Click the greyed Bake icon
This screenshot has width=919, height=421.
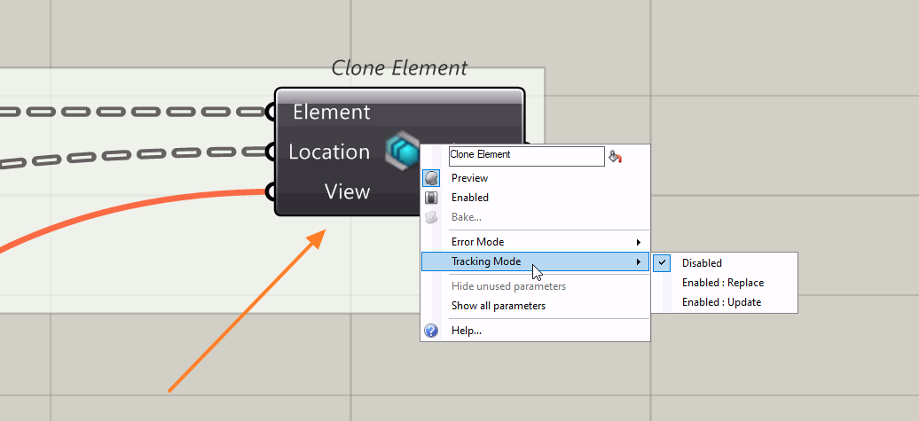click(431, 217)
